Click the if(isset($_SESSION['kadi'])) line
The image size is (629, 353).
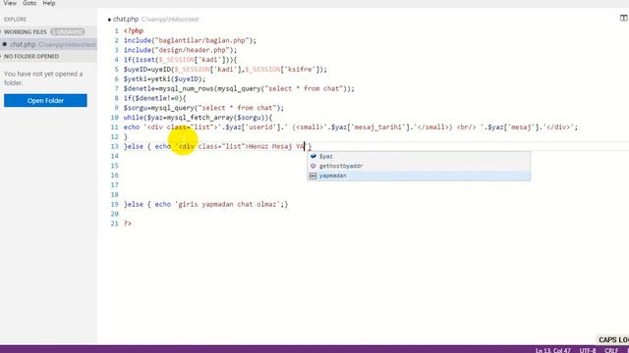coord(180,60)
